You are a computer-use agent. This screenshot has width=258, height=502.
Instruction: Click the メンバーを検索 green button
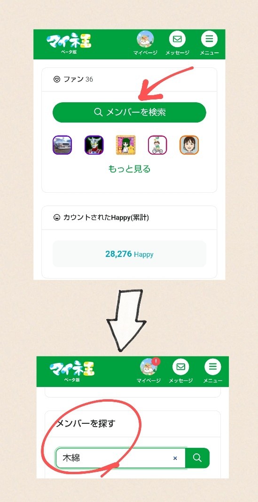coord(129,112)
